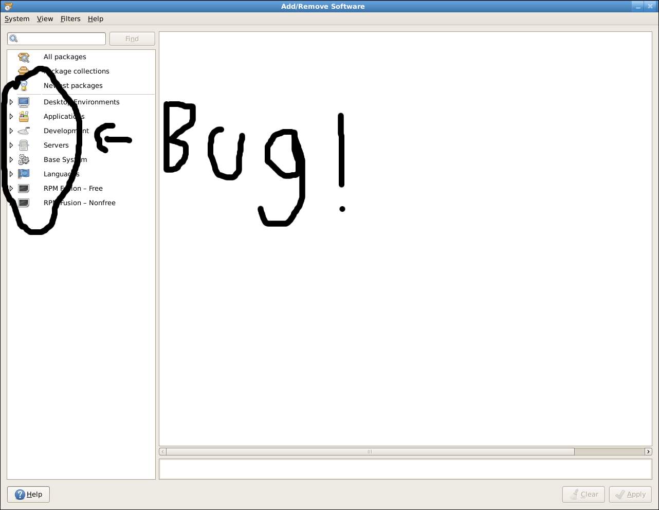Open the Filters menu

tap(70, 19)
